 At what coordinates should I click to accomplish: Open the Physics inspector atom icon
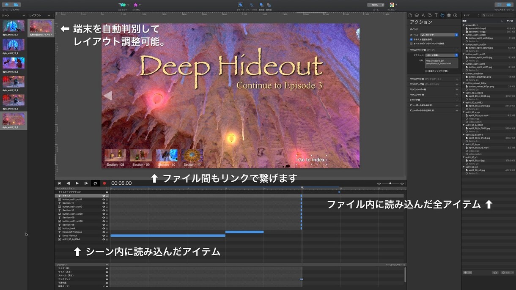449,15
